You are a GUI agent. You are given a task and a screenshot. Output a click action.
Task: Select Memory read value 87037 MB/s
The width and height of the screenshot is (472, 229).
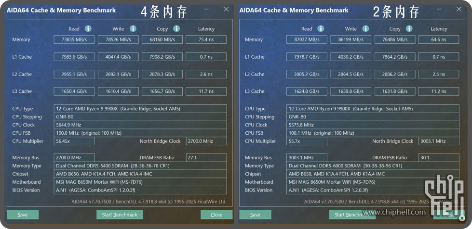tap(307, 39)
